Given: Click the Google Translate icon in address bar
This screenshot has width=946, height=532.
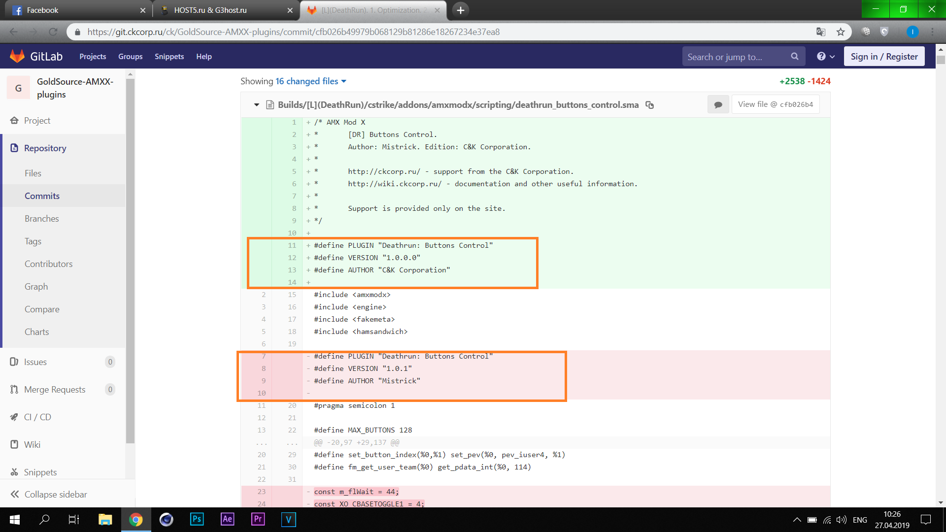Looking at the screenshot, I should tap(821, 32).
